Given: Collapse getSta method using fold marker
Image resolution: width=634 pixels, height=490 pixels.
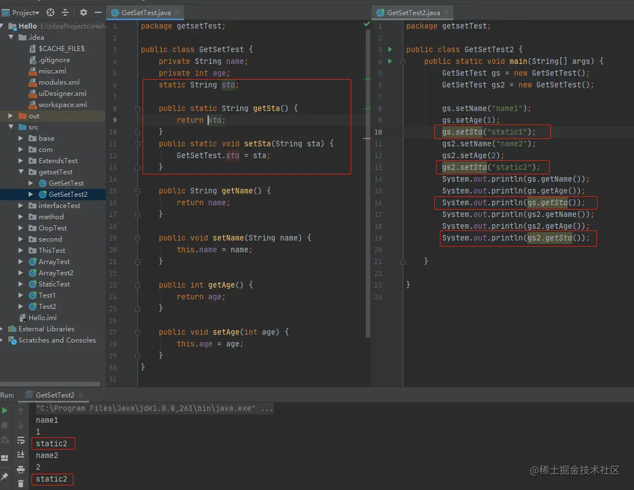Looking at the screenshot, I should [x=138, y=108].
